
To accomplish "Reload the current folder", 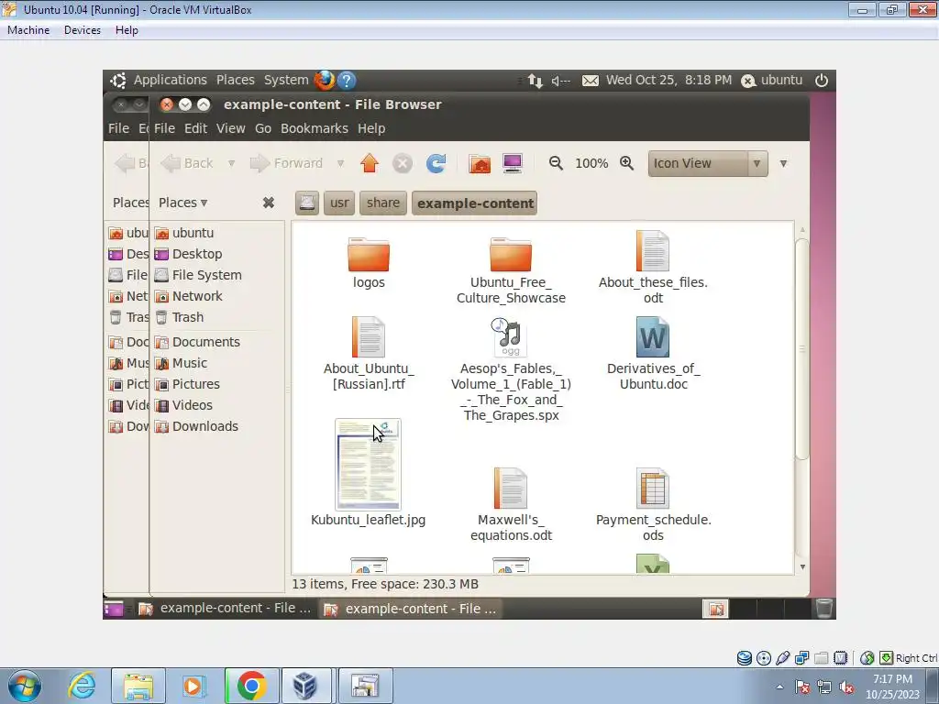I will (x=436, y=163).
